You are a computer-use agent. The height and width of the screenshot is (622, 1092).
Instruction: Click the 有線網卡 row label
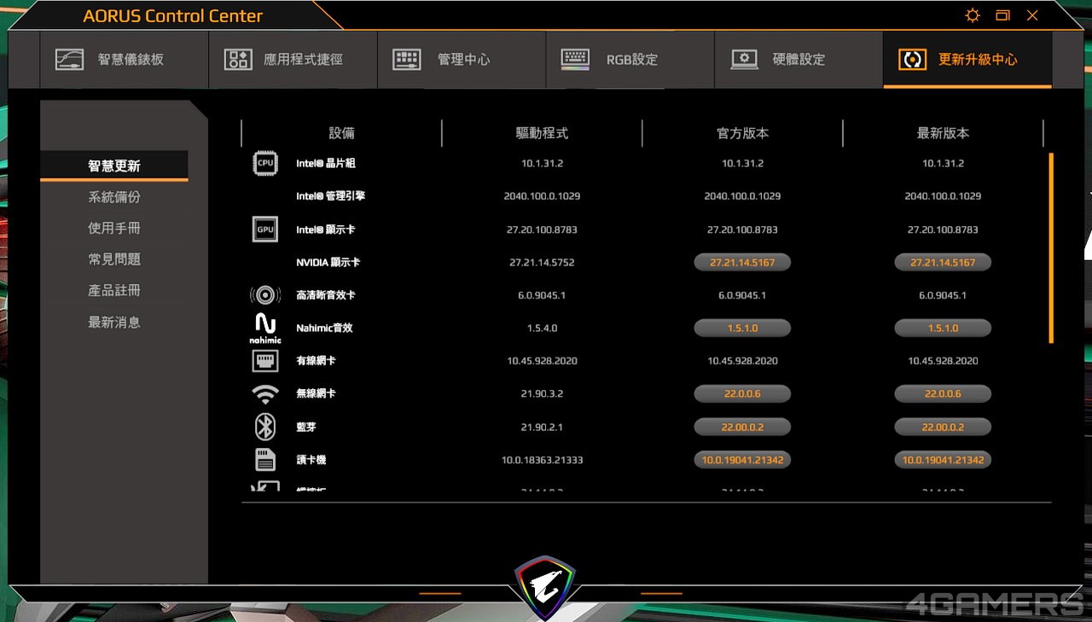click(x=316, y=361)
